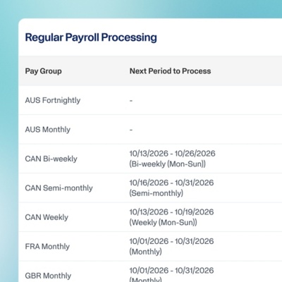The width and height of the screenshot is (282, 282).
Task: Click the Bi-weekly (Mon-Sun) schedule text
Action: (x=167, y=164)
